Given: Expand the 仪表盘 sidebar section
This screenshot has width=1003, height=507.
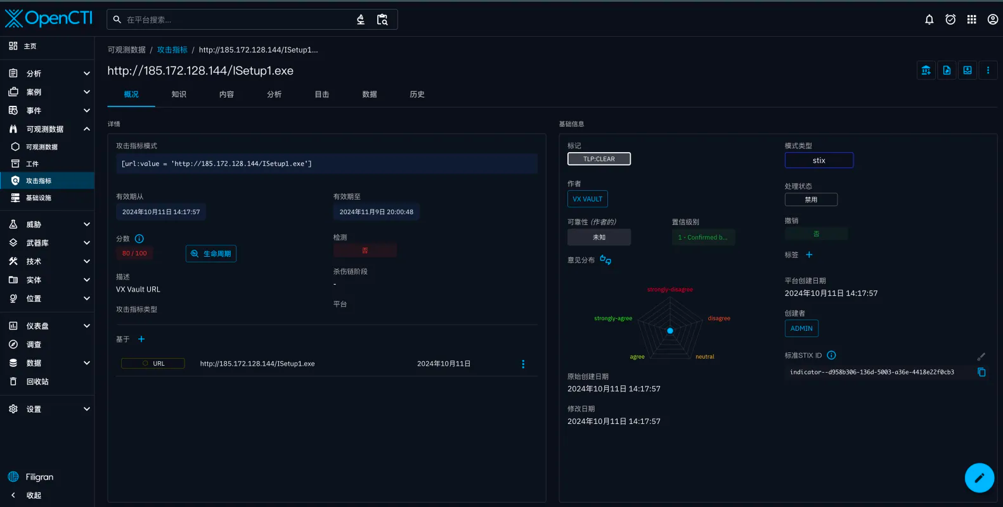Looking at the screenshot, I should click(47, 326).
